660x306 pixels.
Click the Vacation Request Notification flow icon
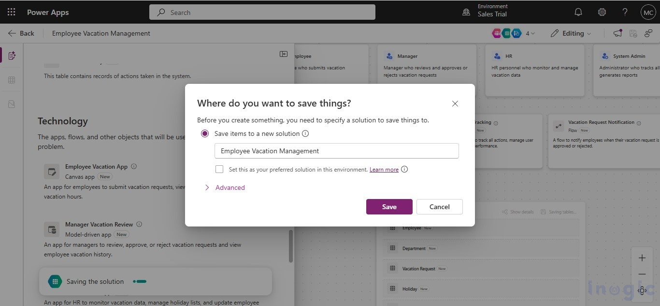559,126
